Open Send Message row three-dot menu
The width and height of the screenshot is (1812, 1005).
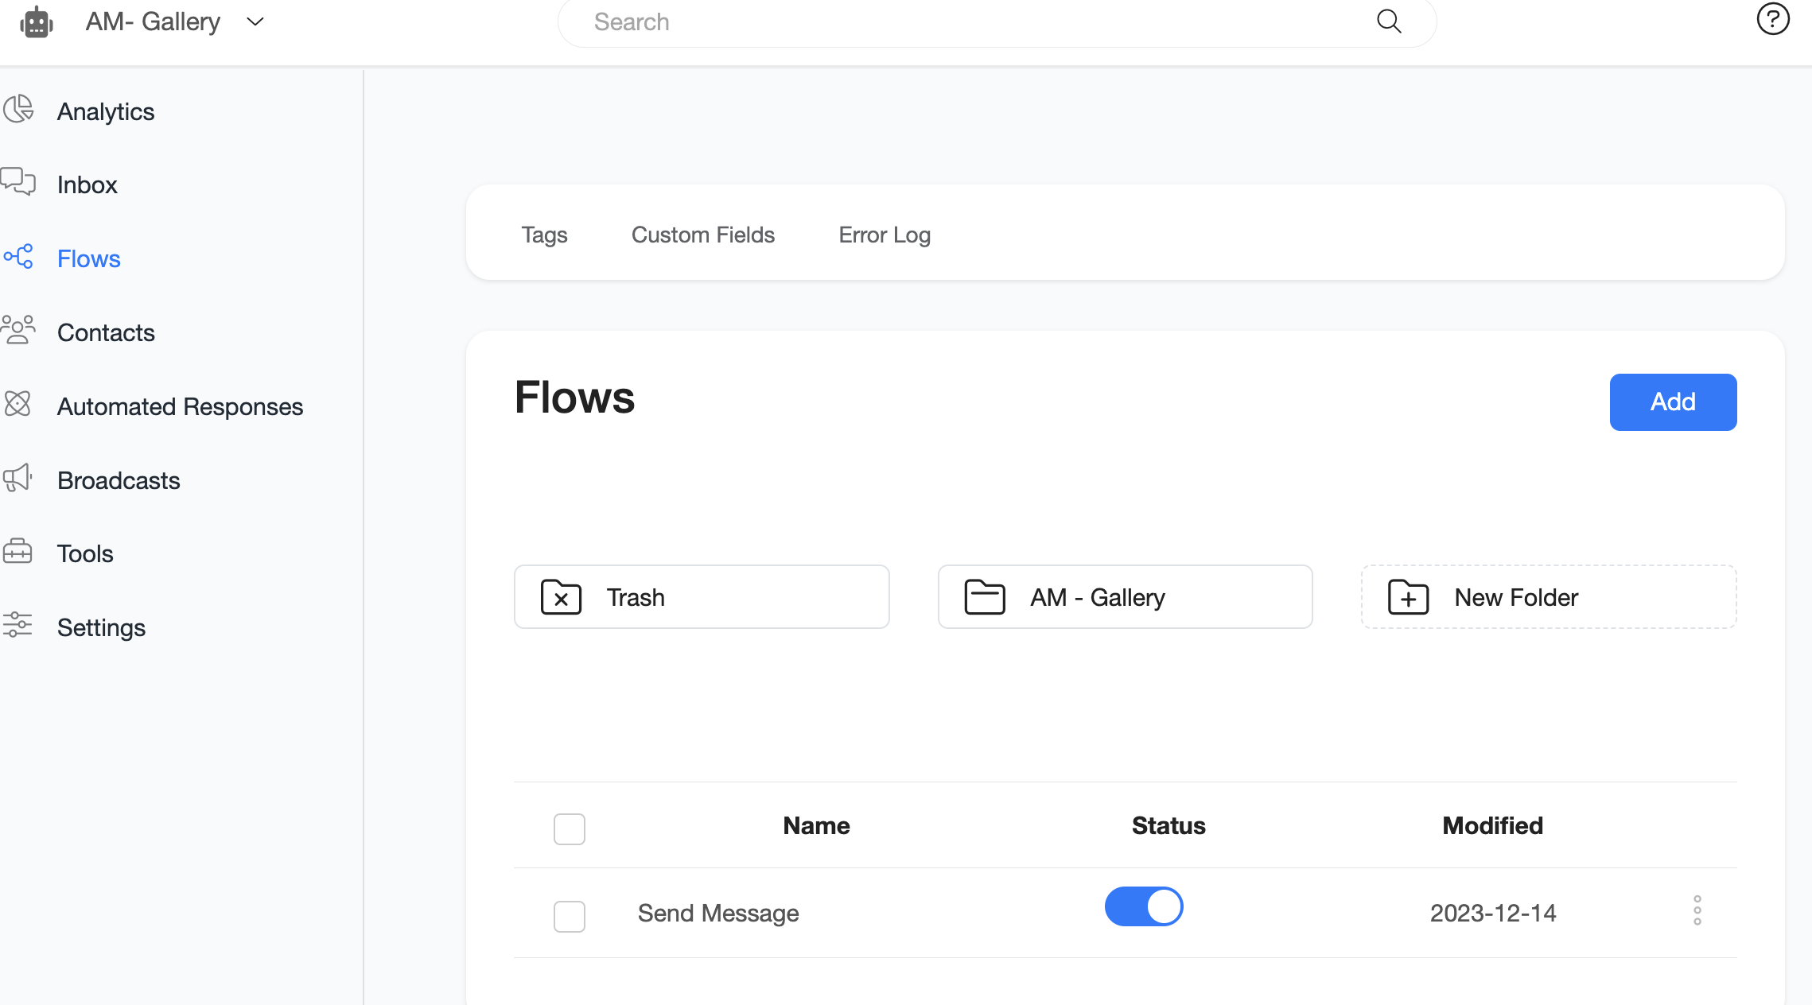[1697, 910]
